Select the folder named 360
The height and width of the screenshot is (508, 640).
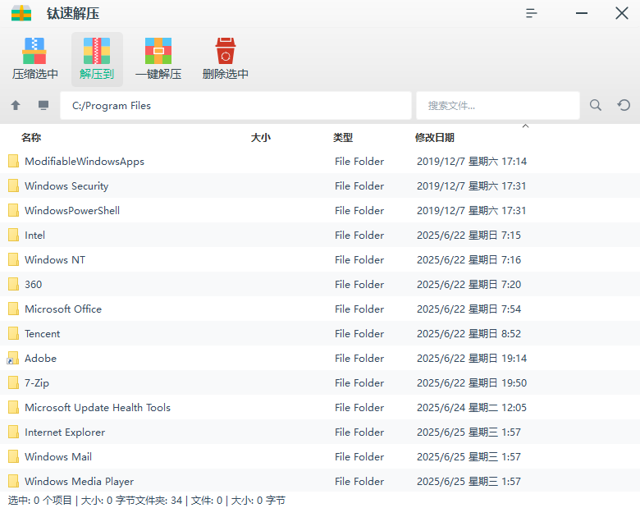[x=33, y=284]
